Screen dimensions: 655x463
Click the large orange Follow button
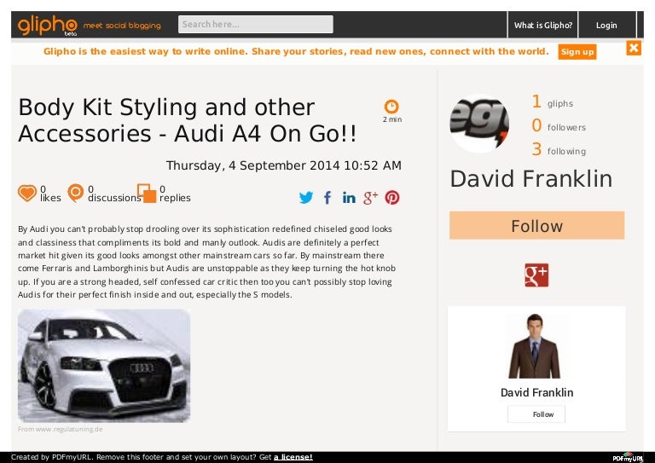(x=536, y=225)
